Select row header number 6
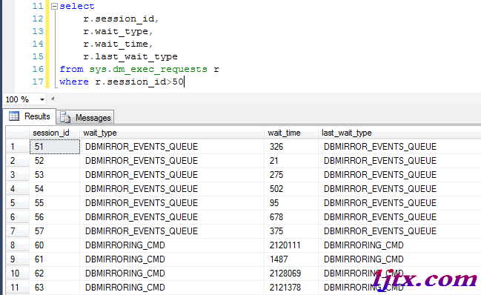Screen dimensions: 481x295 click(x=18, y=217)
